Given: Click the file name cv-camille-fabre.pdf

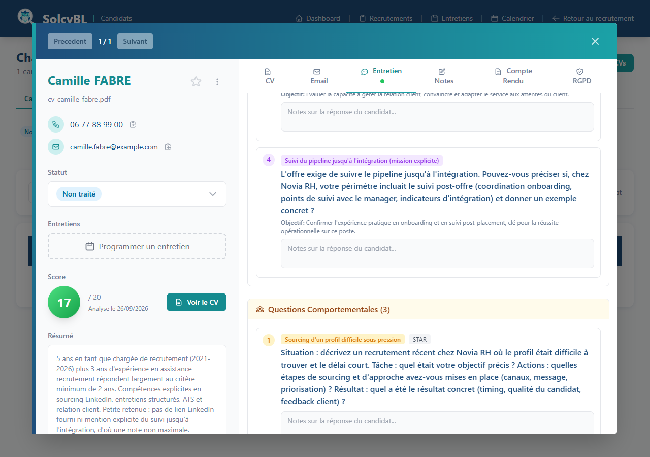Looking at the screenshot, I should click(79, 99).
